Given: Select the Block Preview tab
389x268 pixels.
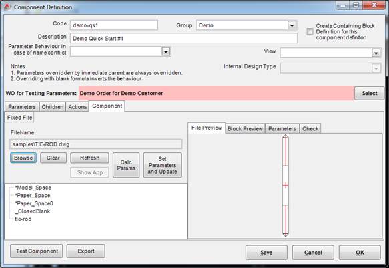Looking at the screenshot, I should [245, 129].
